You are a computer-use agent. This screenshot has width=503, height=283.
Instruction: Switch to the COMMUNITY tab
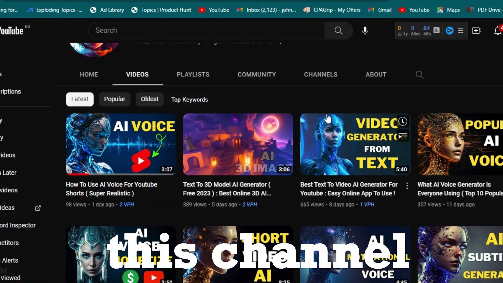click(x=256, y=75)
